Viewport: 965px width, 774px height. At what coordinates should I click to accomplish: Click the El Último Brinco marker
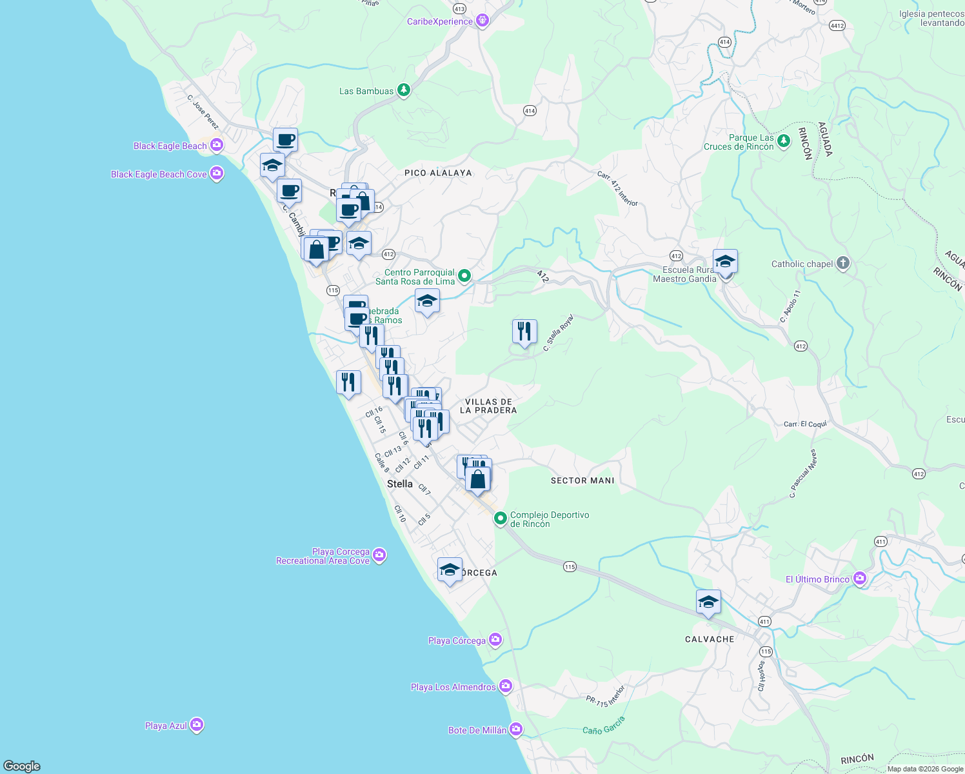pyautogui.click(x=860, y=578)
